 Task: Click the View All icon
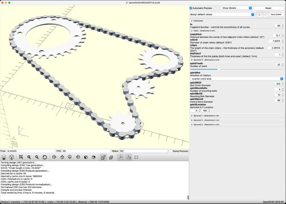click(x=21, y=157)
